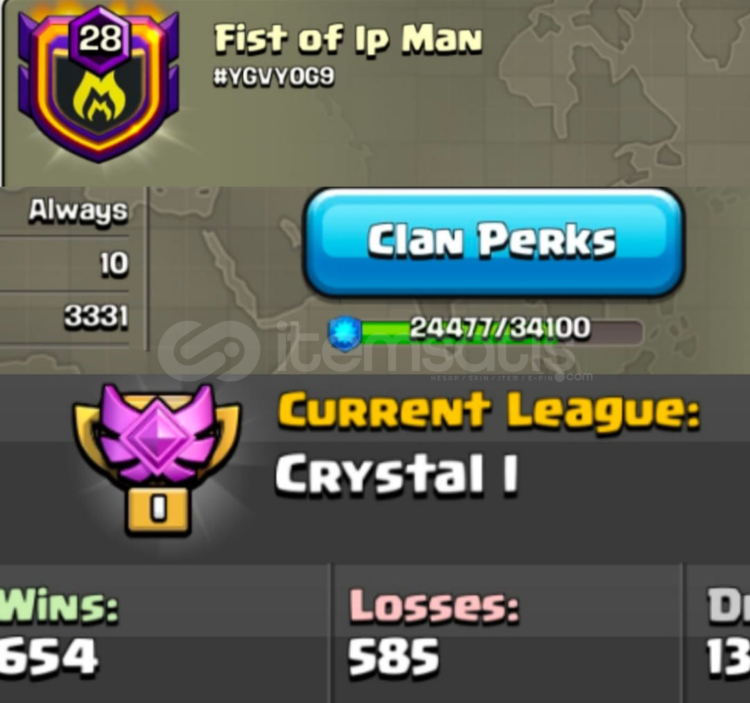The image size is (750, 703).
Task: Click the Wins count 654
Action: (48, 656)
